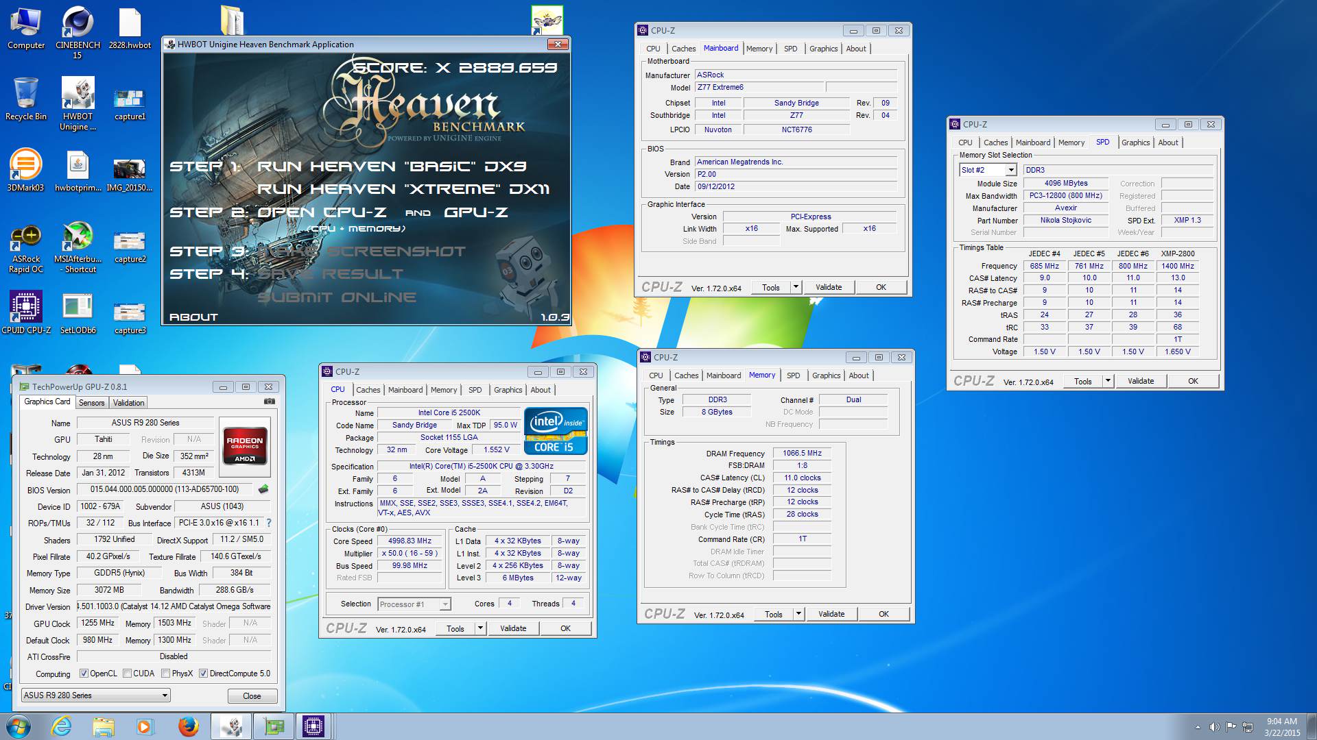Screen dimensions: 1317x740
Task: Open Graphics tab in CPU-Z Mainboard window
Action: point(823,49)
